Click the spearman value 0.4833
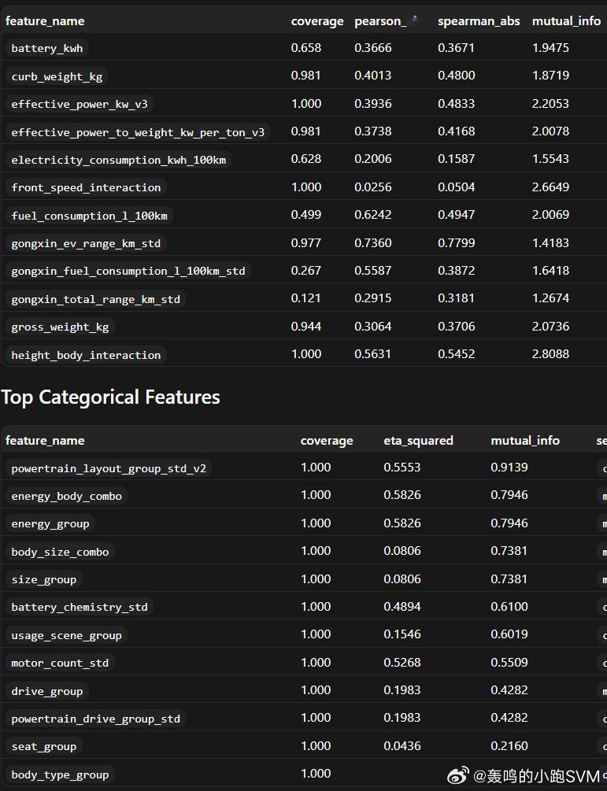The height and width of the screenshot is (791, 607). pyautogui.click(x=456, y=103)
